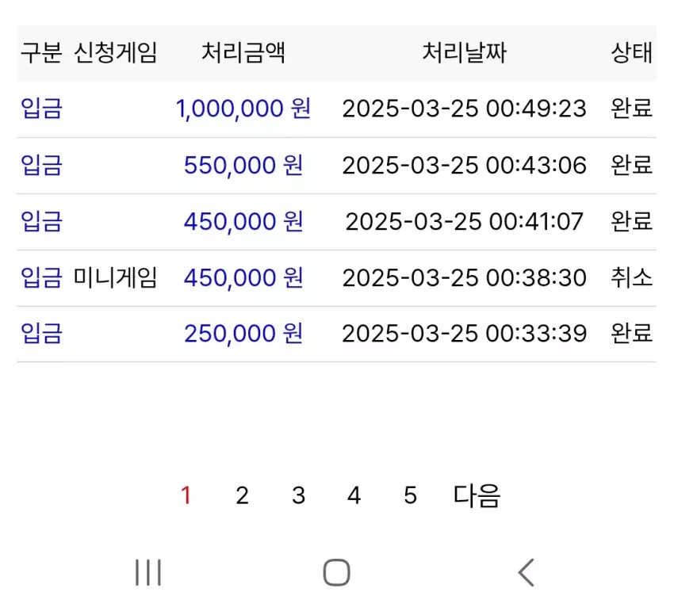Click the 550,000 원 amount entry
Viewport: 674px width, 615px height.
pyautogui.click(x=243, y=165)
